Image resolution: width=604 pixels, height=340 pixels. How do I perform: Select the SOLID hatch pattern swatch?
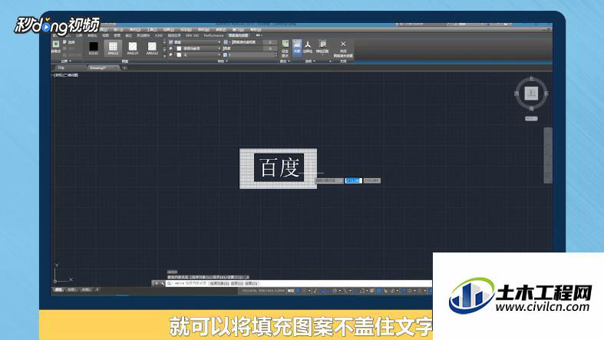click(x=93, y=48)
